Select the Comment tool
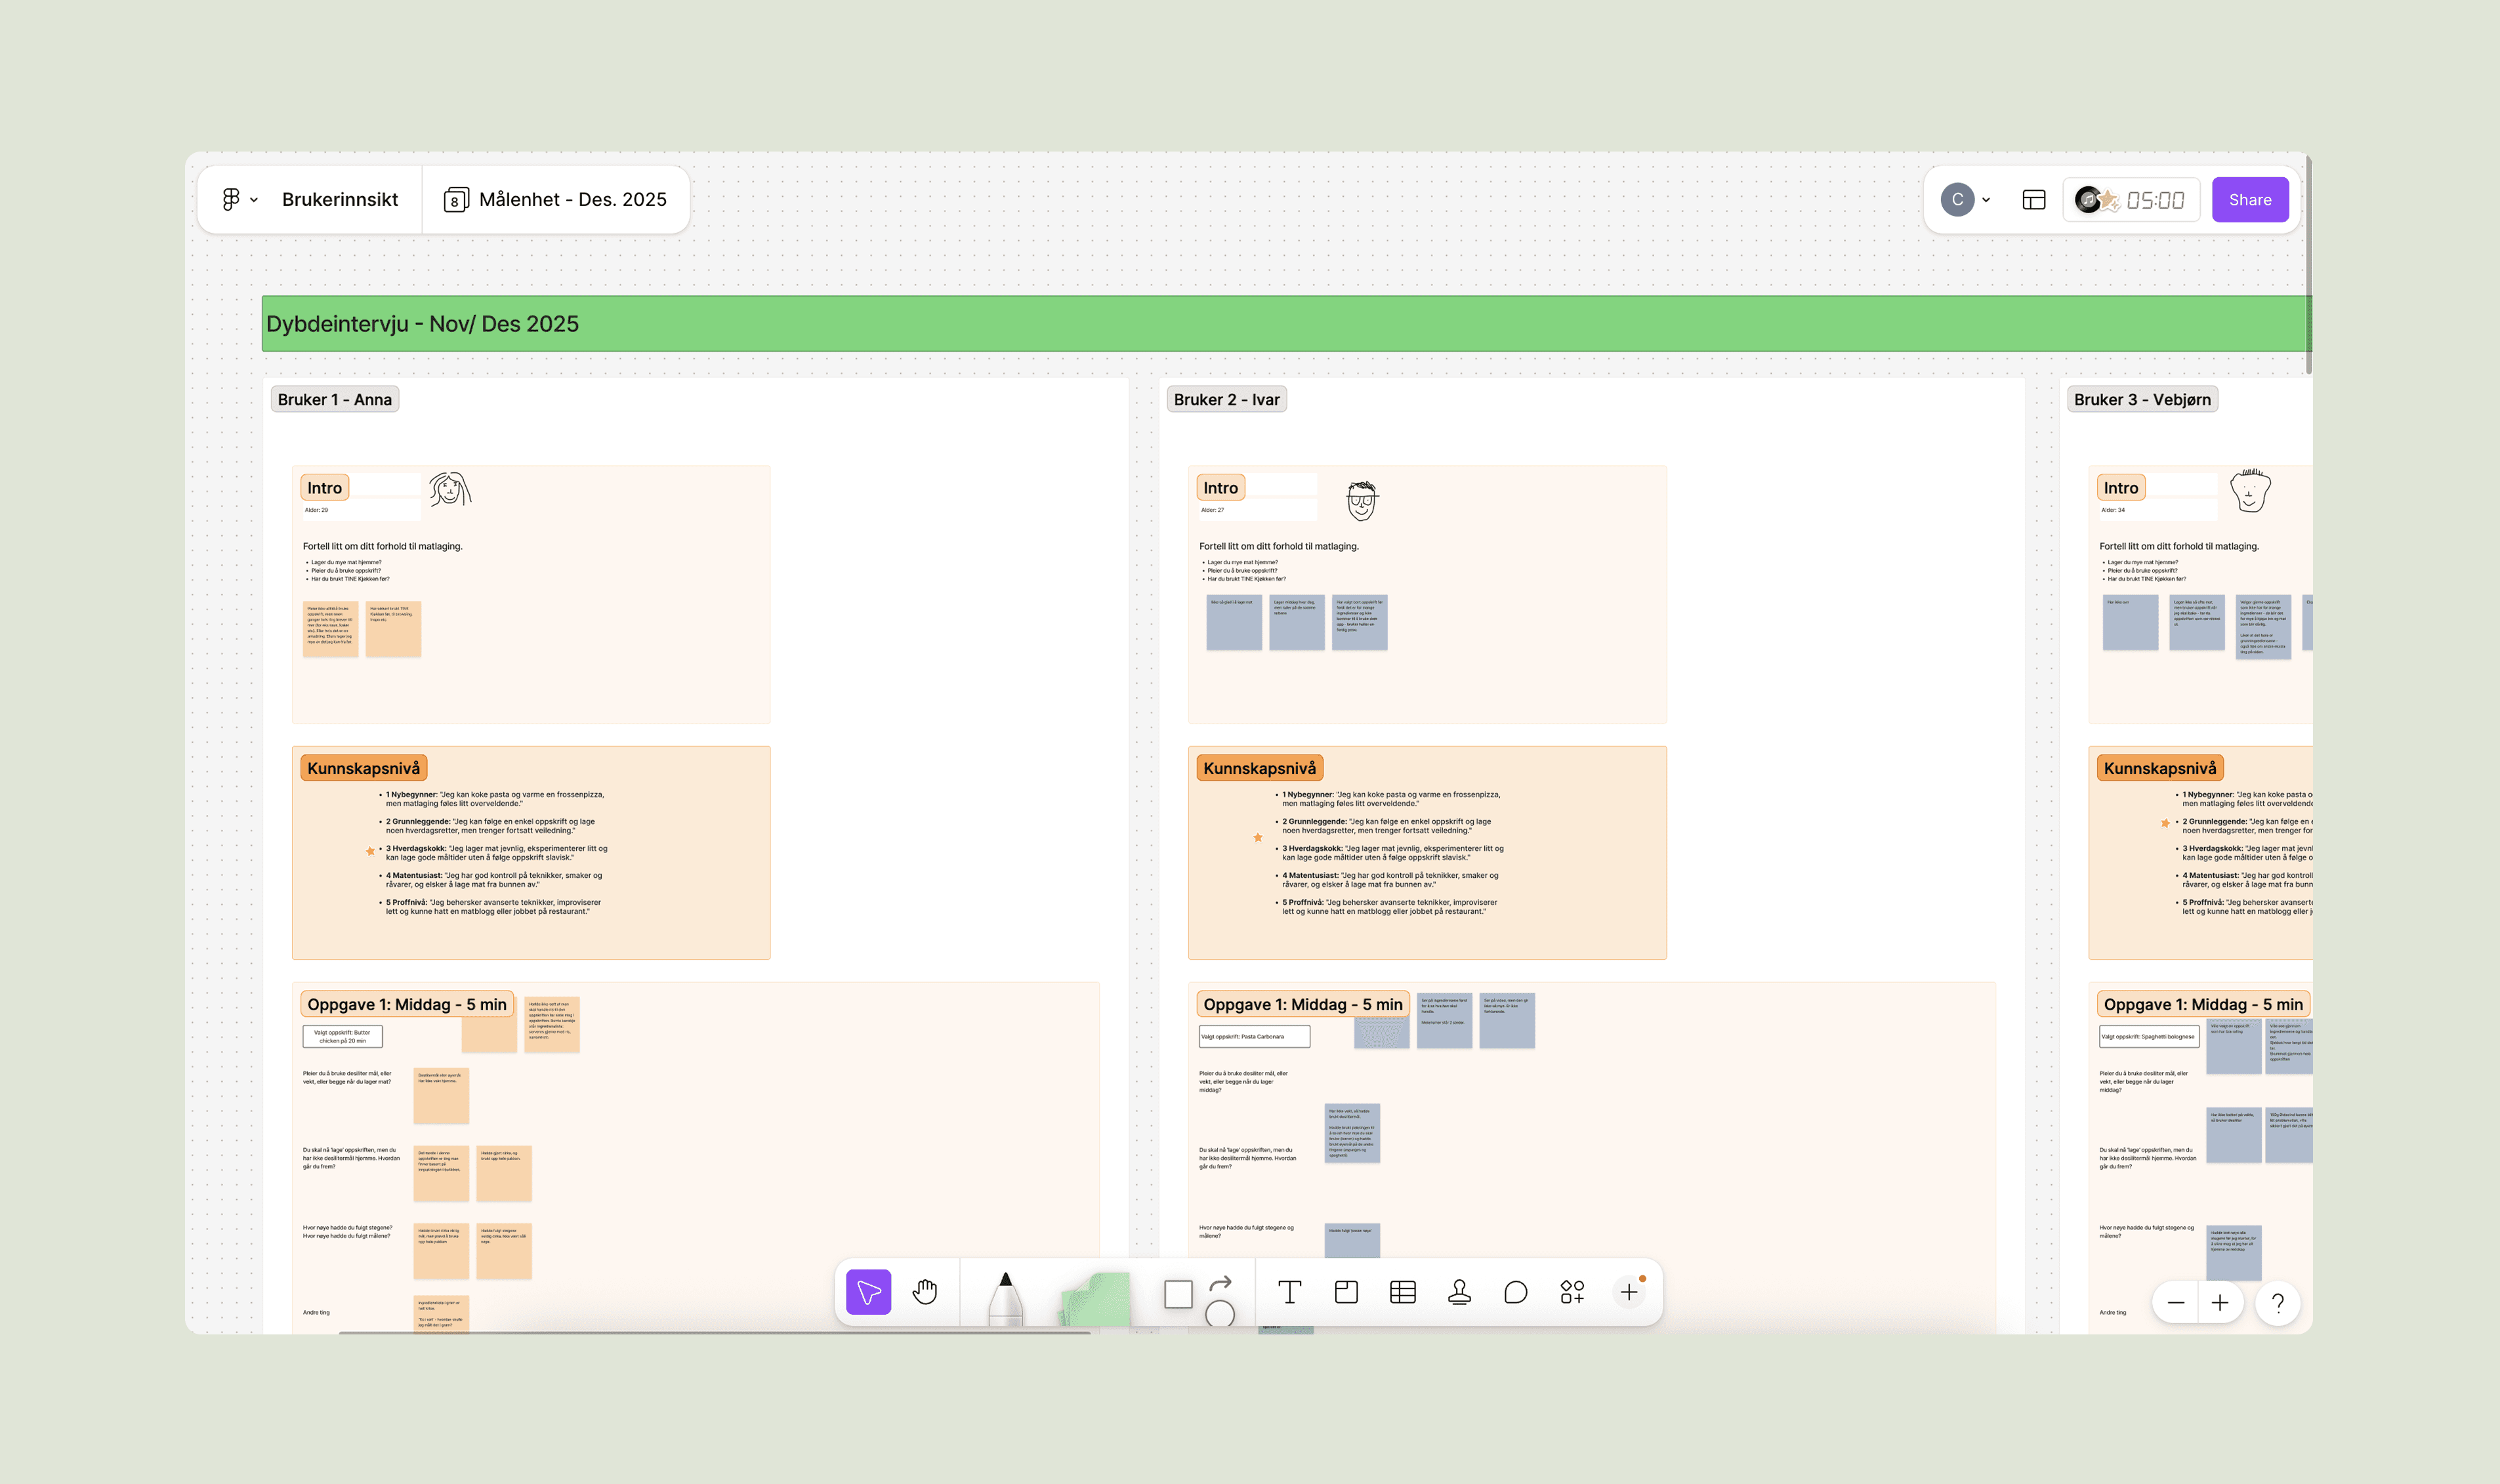 (1515, 1292)
